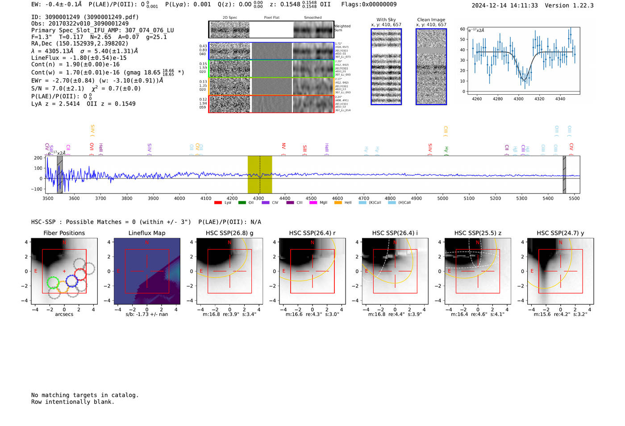625x426 pixels.
Task: Click the No matching targets in catalog text
Action: (x=85, y=395)
